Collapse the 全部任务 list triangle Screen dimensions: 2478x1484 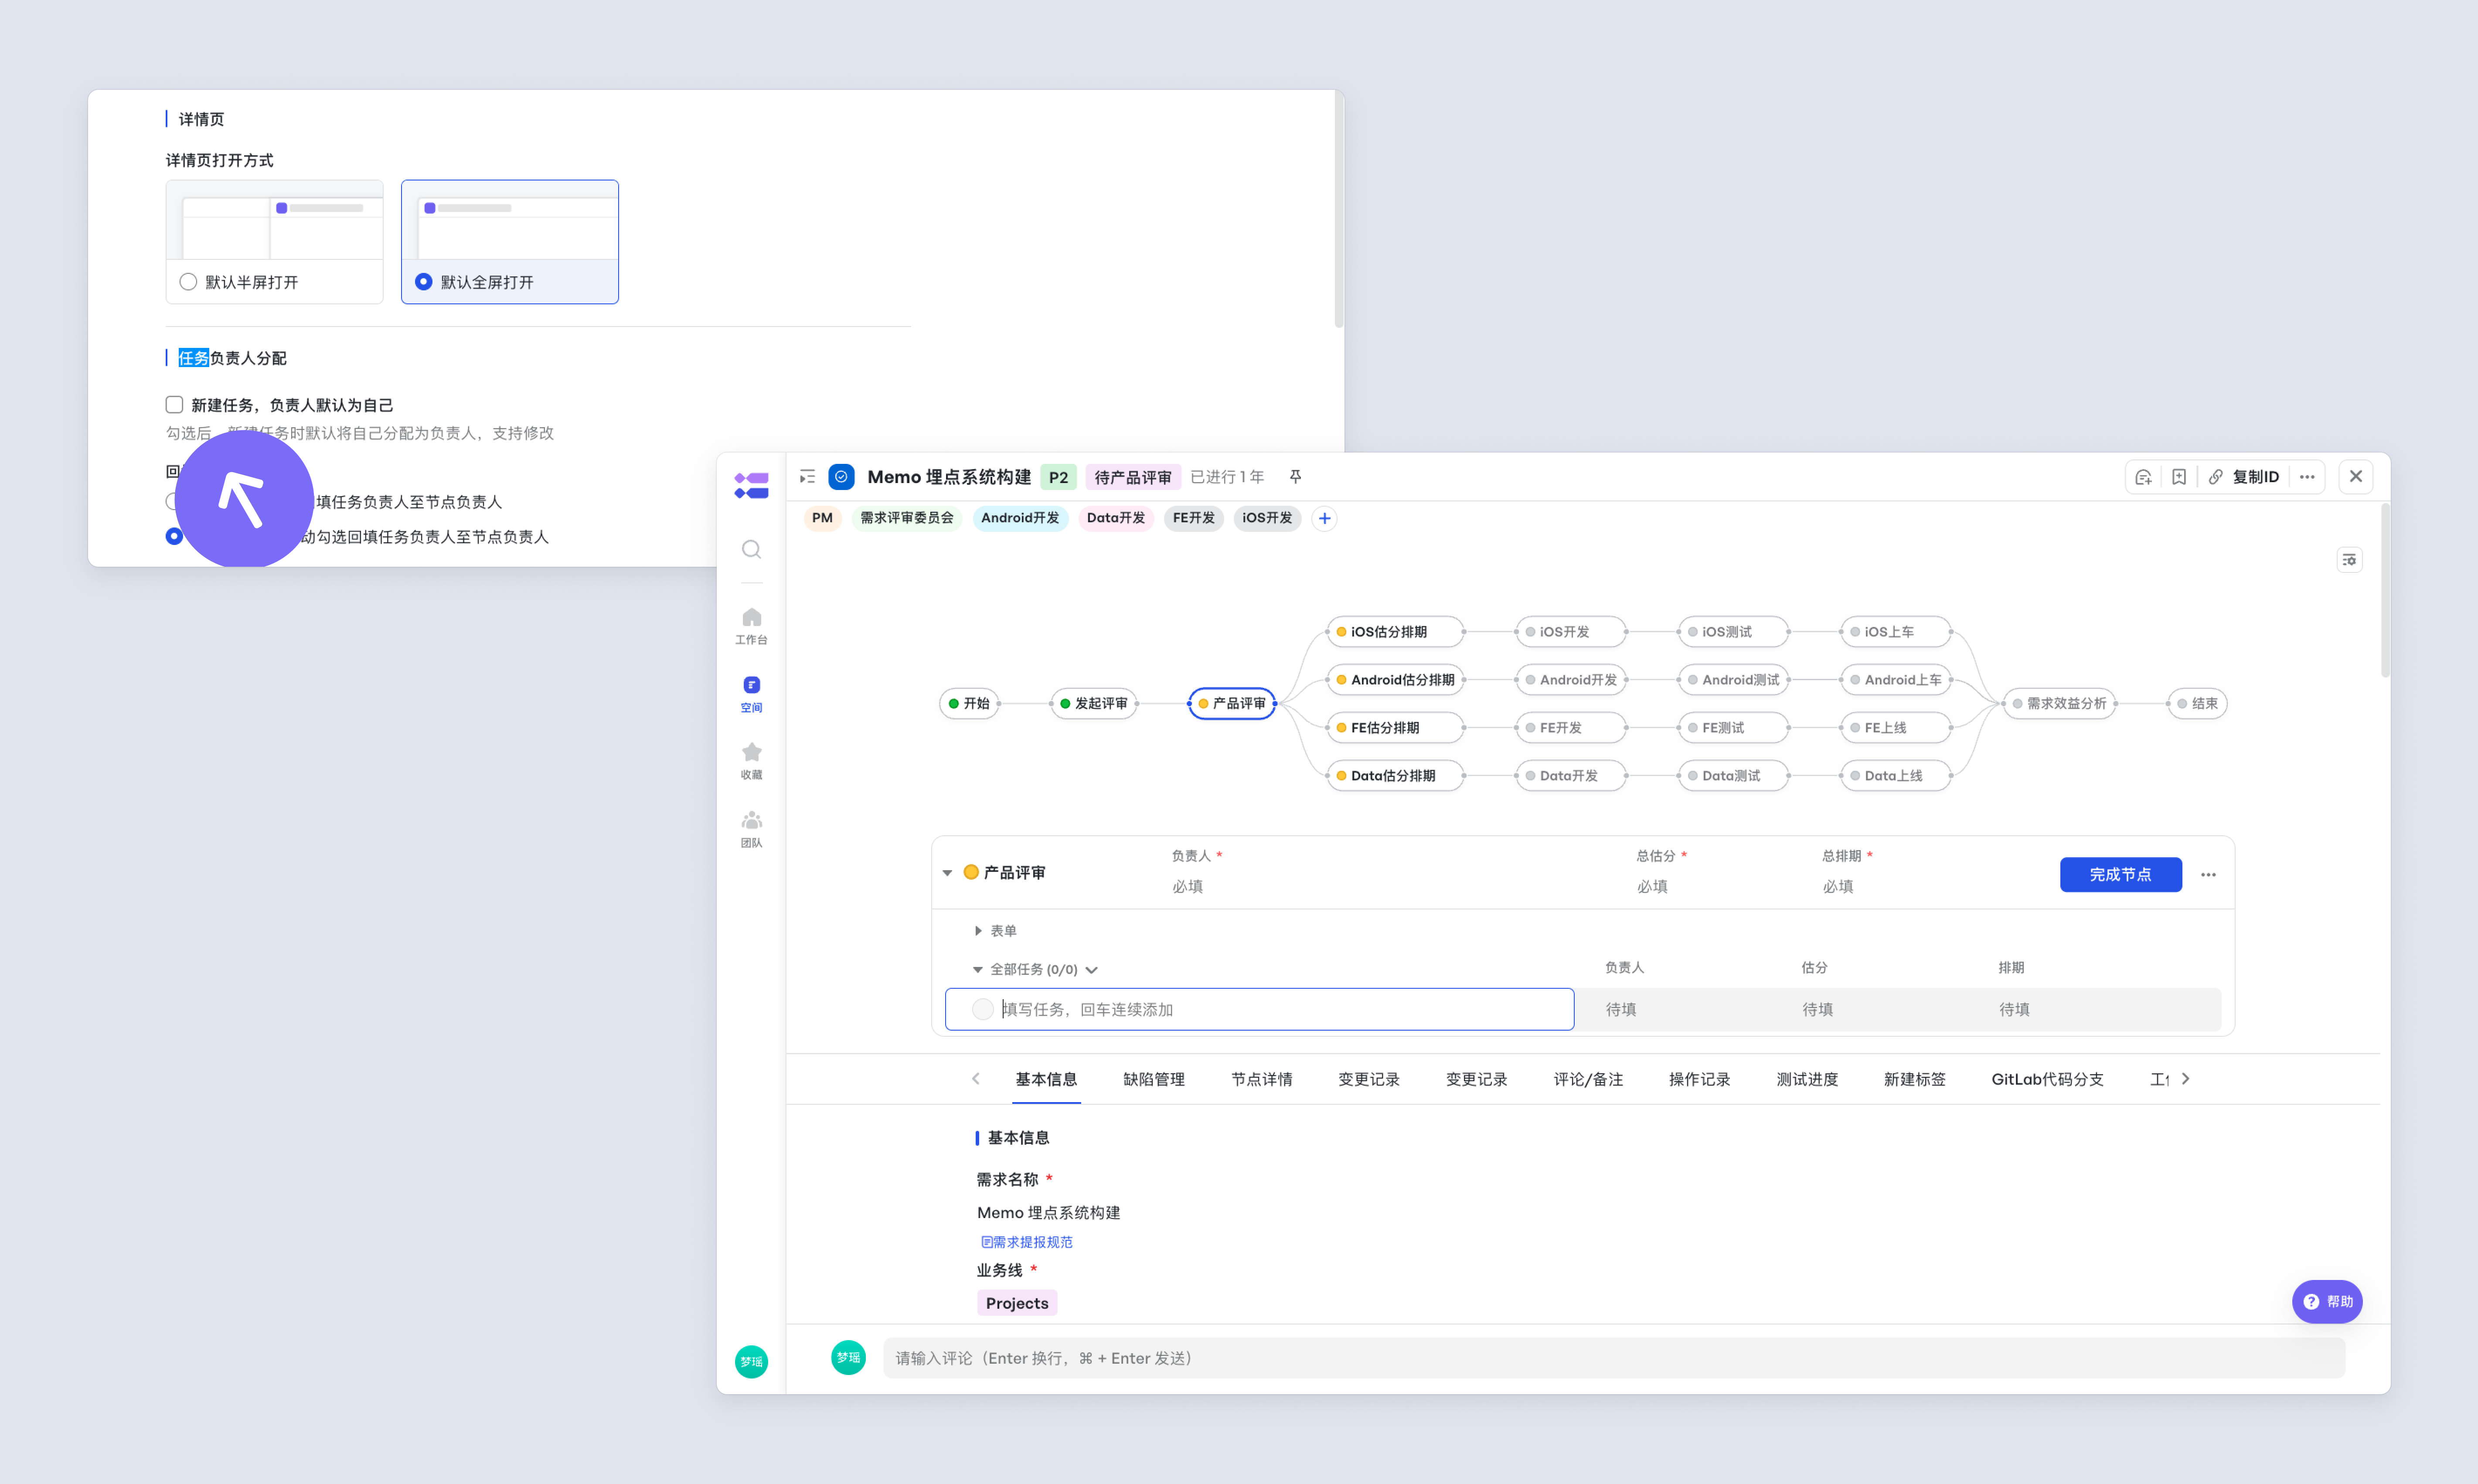pos(978,970)
